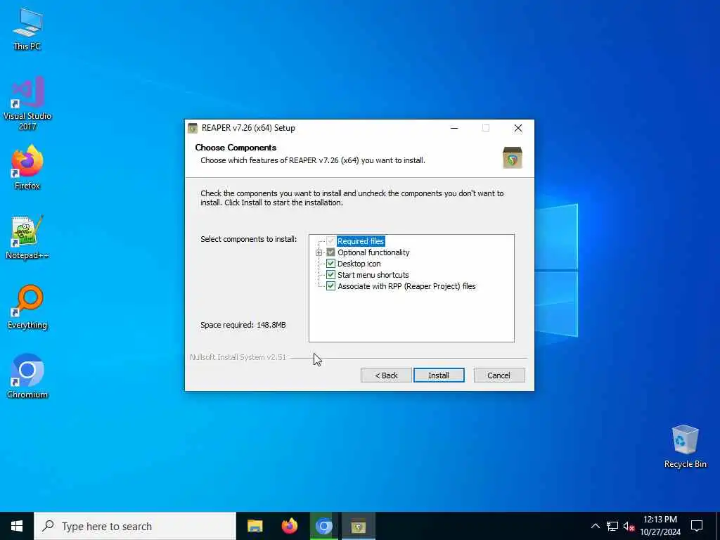Open the Windows Start menu
The width and height of the screenshot is (720, 540).
[17, 526]
